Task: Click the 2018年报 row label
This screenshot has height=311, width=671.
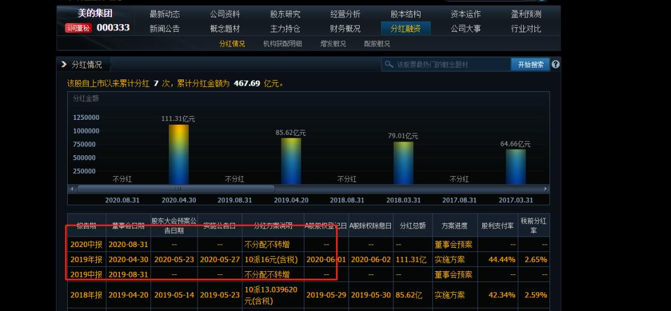Action: click(x=86, y=295)
